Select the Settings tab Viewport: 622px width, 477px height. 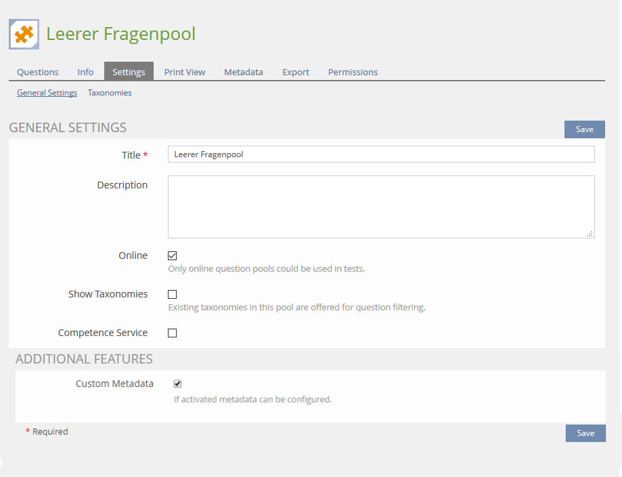129,72
